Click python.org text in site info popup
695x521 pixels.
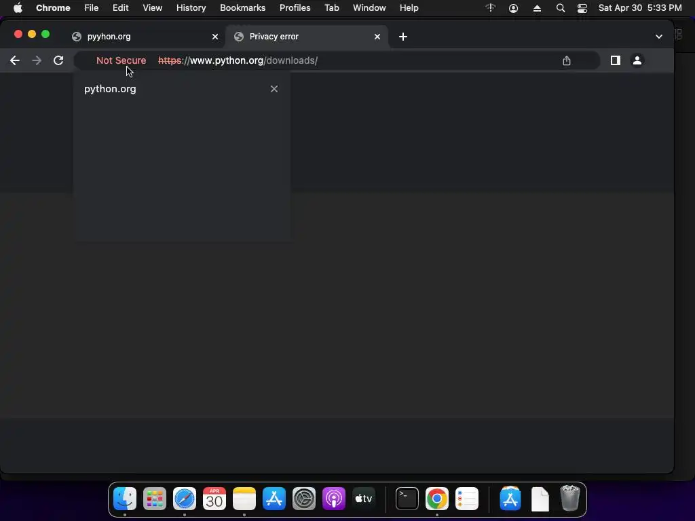(x=110, y=89)
